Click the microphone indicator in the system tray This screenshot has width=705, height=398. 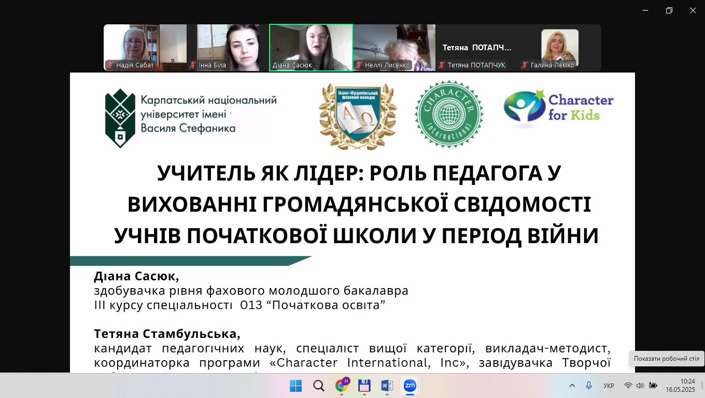point(588,386)
